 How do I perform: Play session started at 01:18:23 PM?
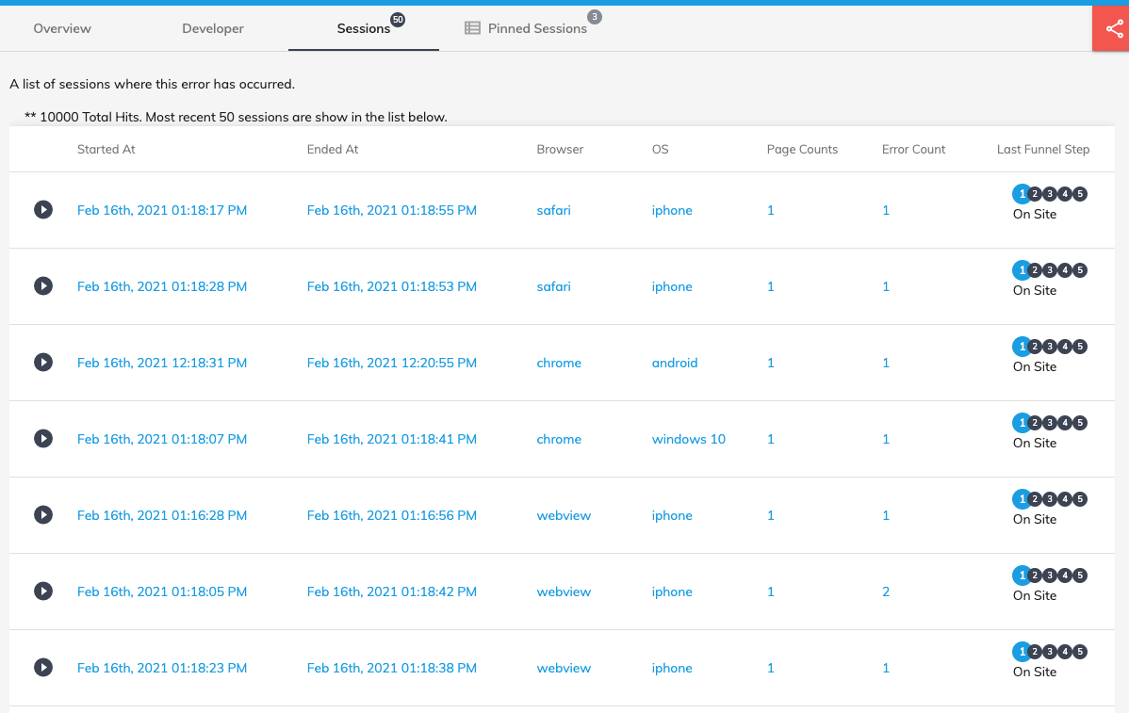[43, 667]
